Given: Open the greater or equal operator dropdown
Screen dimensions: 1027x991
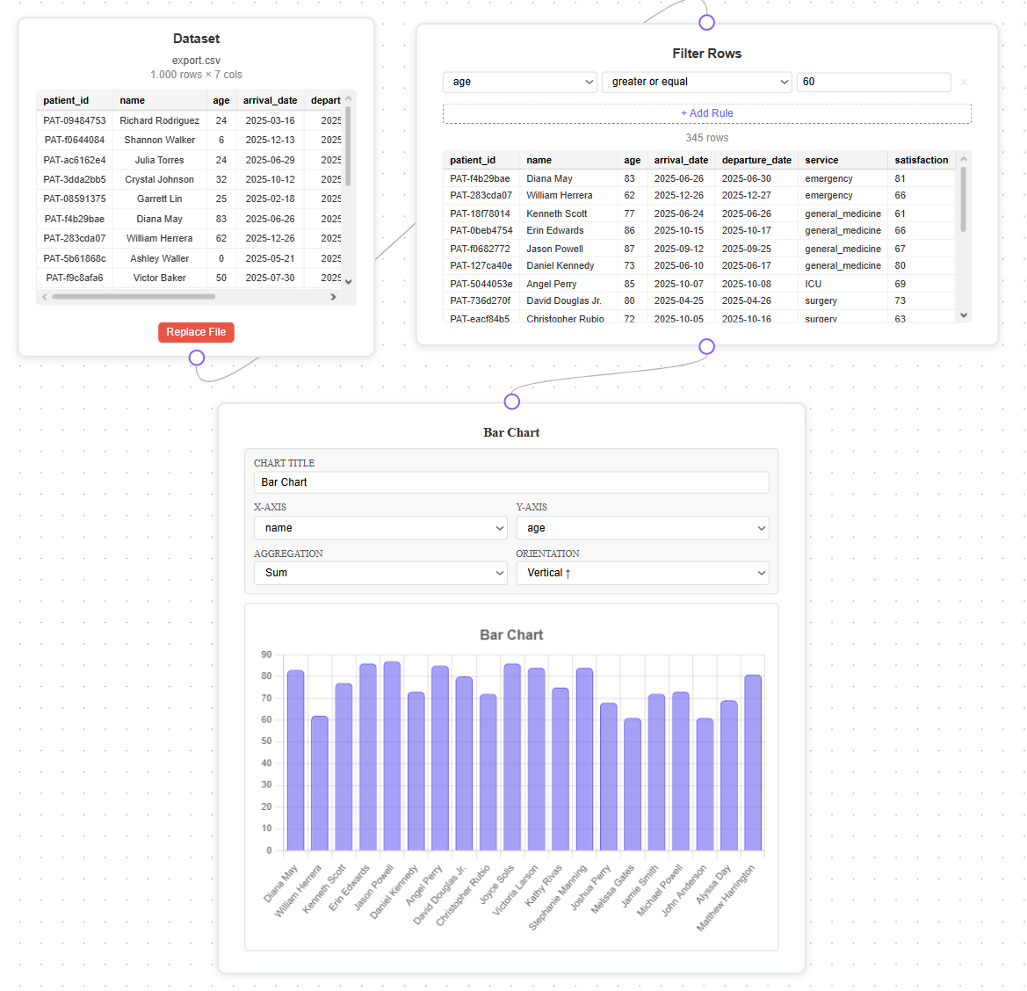Looking at the screenshot, I should tap(697, 82).
